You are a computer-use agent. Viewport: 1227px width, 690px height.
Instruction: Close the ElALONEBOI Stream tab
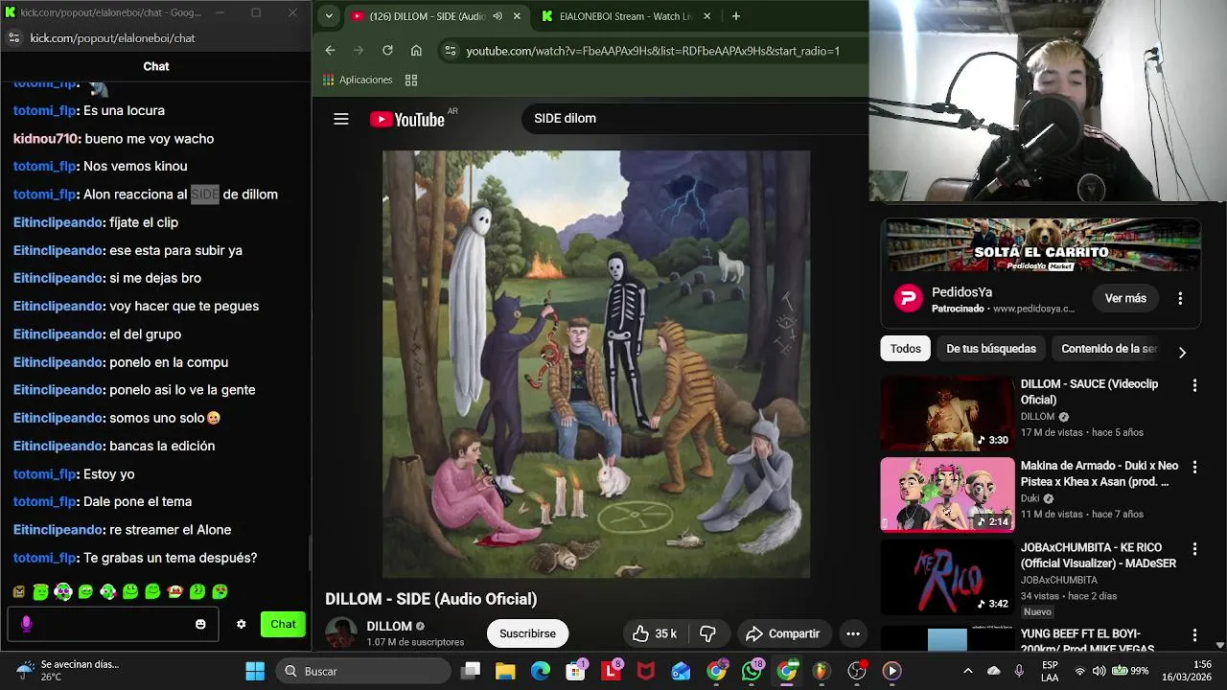706,16
